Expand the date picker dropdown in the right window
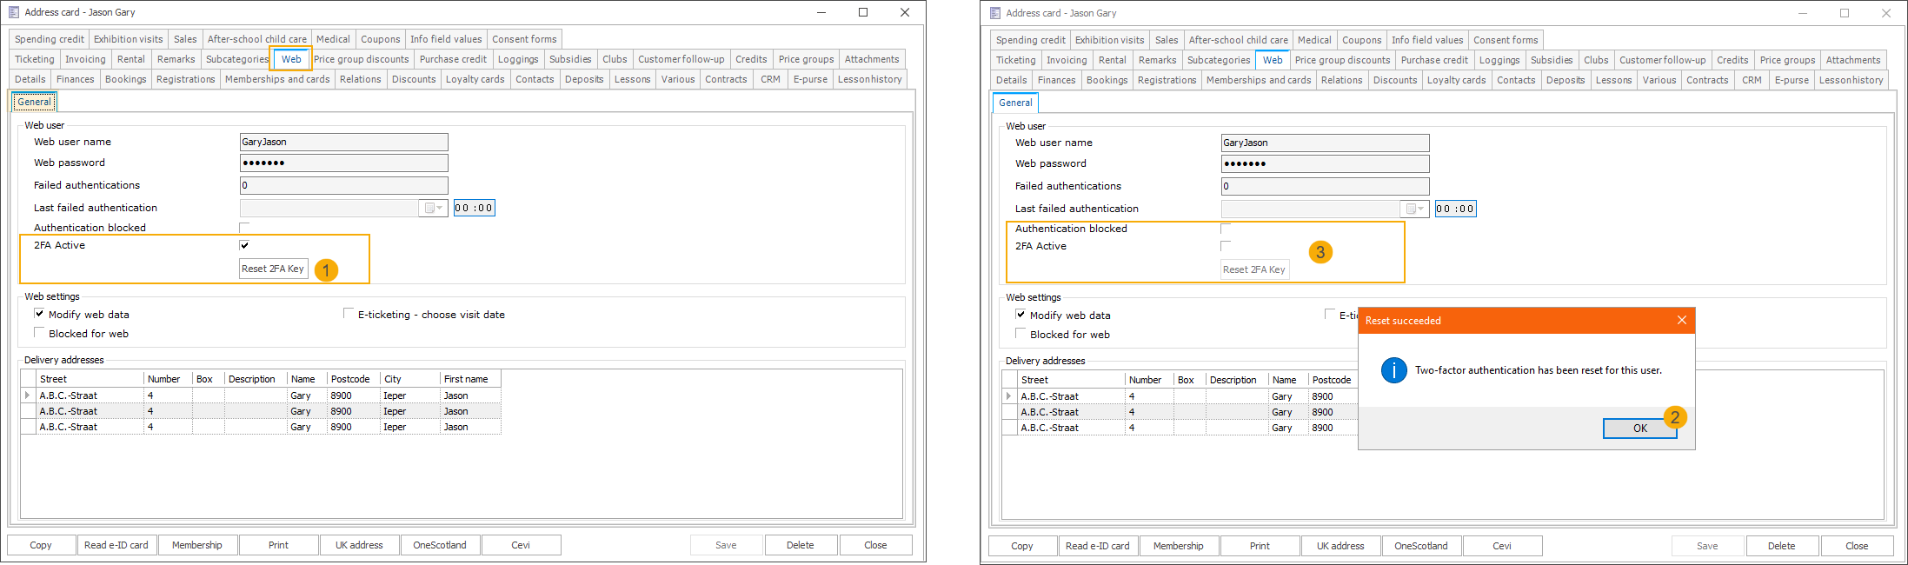The width and height of the screenshot is (1908, 565). [x=1414, y=209]
